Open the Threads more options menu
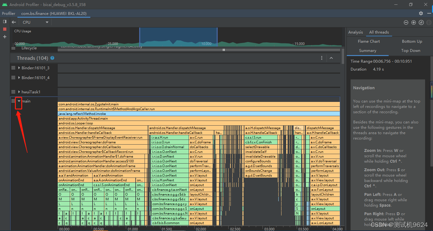The height and width of the screenshot is (231, 433). tap(322, 58)
